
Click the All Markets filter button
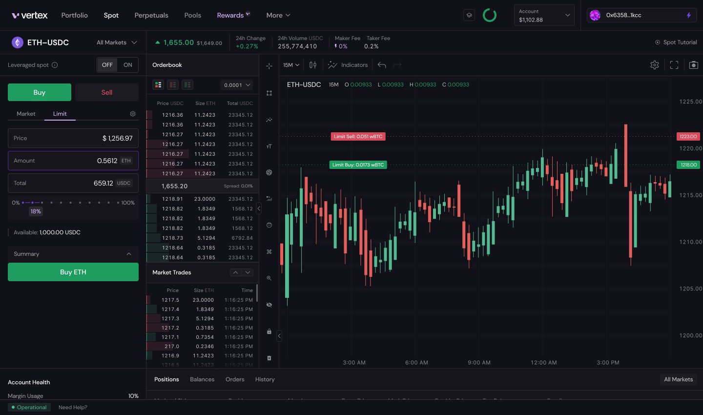(679, 379)
